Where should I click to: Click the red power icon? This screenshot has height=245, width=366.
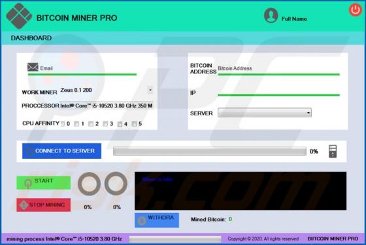click(x=356, y=10)
